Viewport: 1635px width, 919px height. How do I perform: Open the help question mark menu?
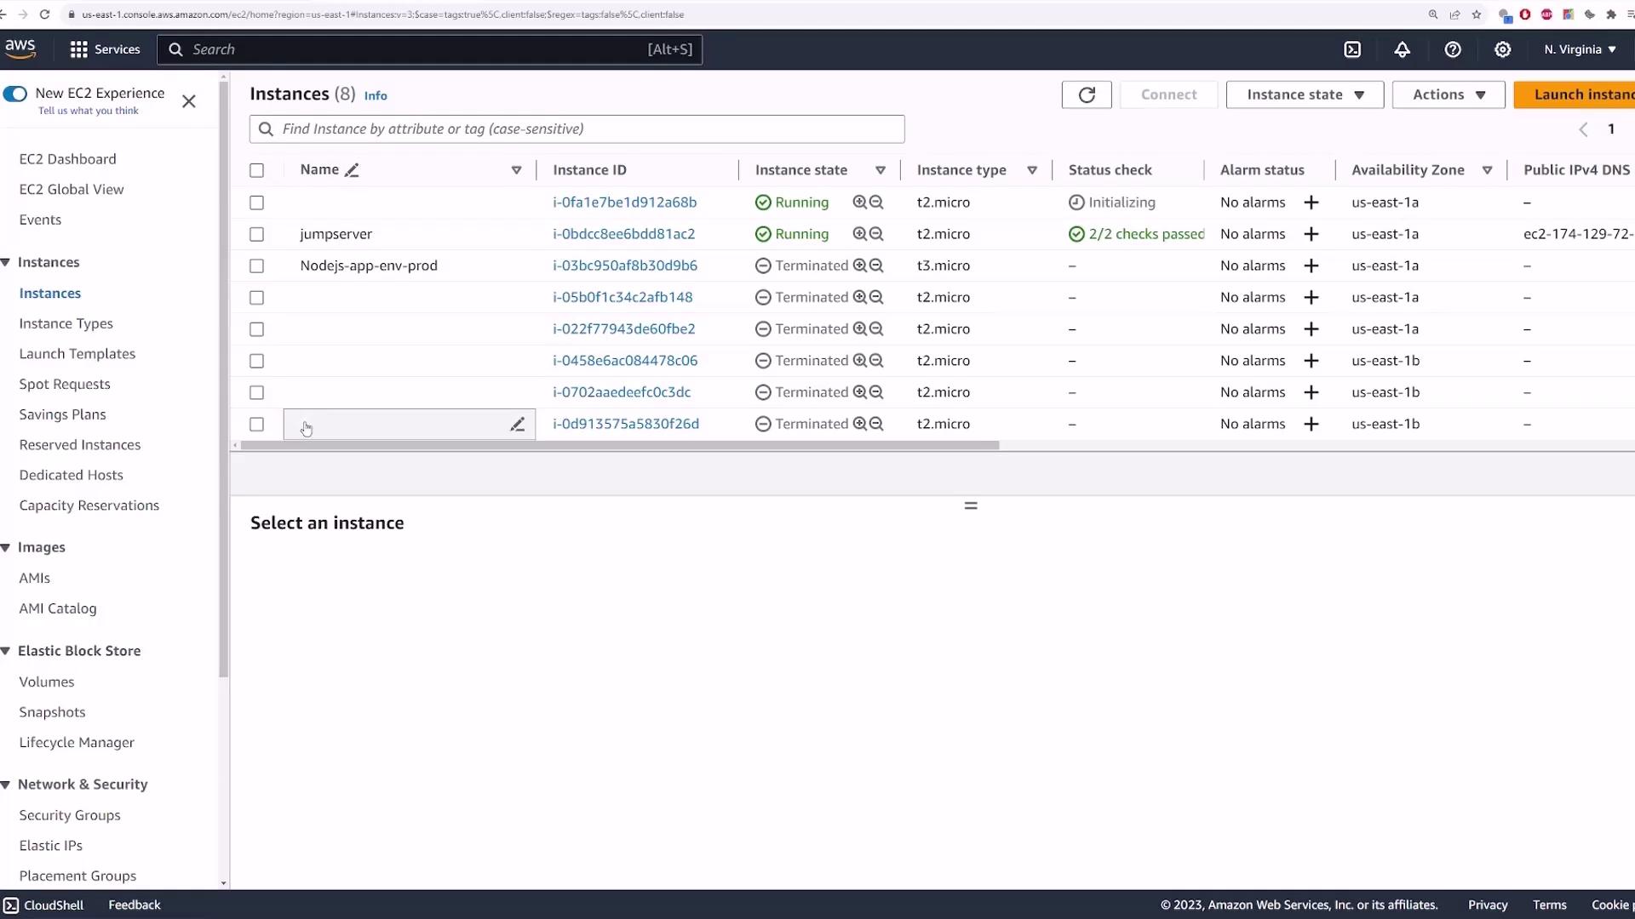pyautogui.click(x=1453, y=49)
